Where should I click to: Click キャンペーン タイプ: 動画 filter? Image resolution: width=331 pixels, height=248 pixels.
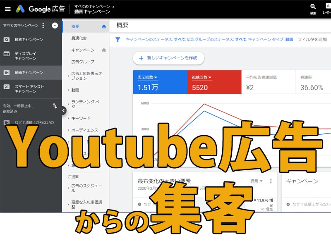(271, 39)
